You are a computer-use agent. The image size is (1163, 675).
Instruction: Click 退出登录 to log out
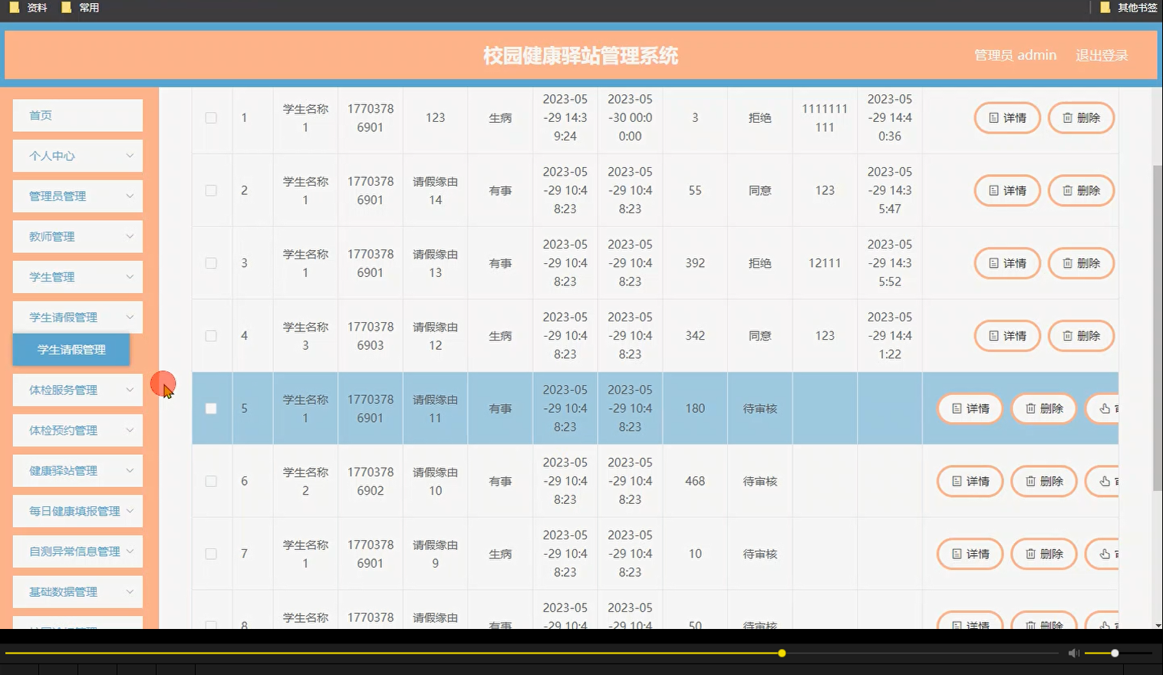[1102, 55]
